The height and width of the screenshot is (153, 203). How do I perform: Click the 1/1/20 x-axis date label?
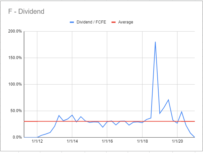(177, 141)
